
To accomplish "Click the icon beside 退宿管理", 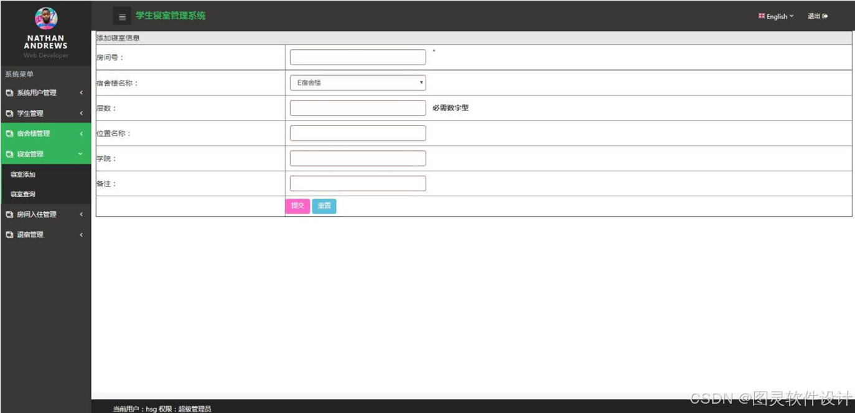I will point(9,235).
